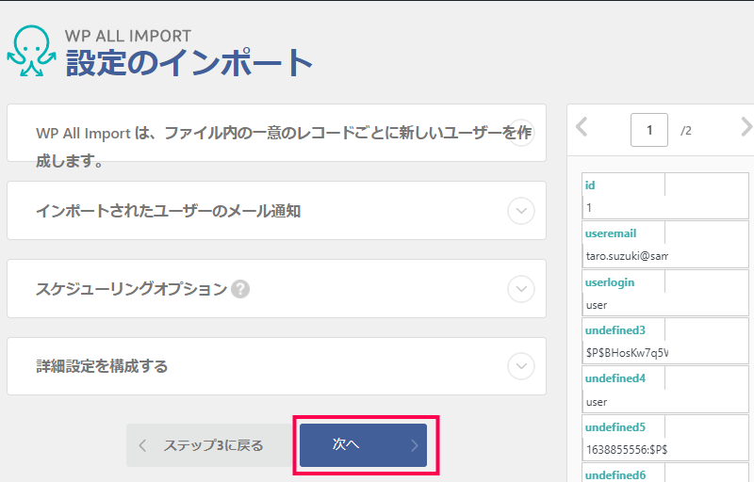Click the taro.suzuki@sam email value
Image resolution: width=754 pixels, height=482 pixels.
point(627,256)
